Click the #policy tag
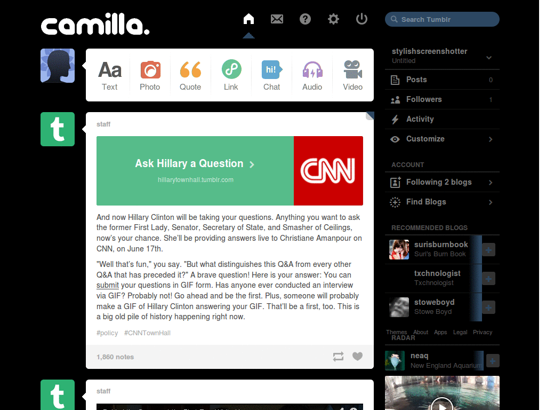 pyautogui.click(x=107, y=333)
